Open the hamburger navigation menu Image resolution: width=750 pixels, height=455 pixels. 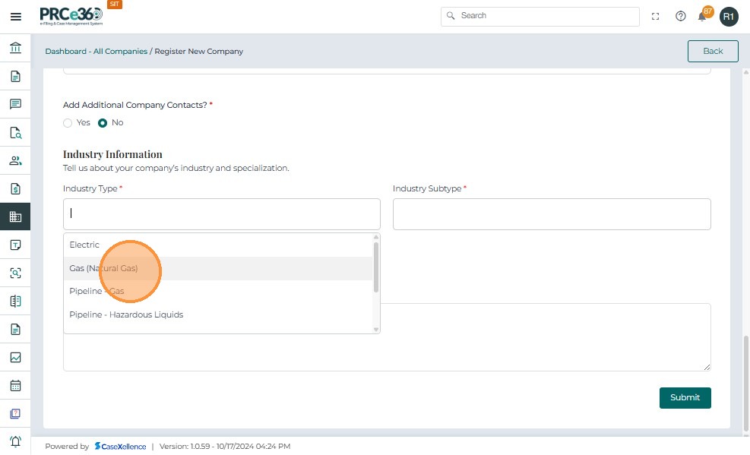pos(15,17)
